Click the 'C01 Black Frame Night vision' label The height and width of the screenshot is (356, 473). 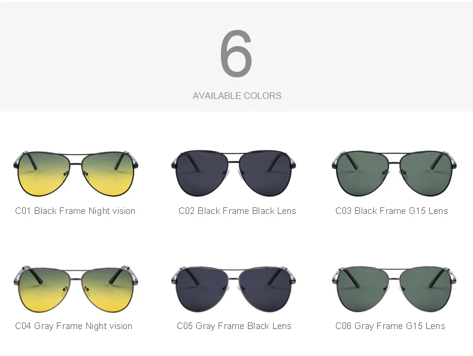point(75,211)
